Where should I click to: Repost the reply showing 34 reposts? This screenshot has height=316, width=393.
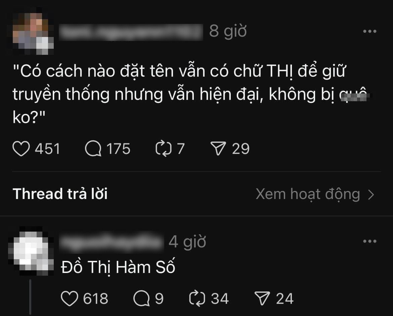click(197, 299)
